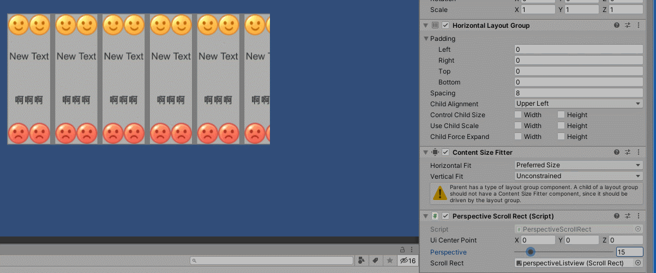Viewport: 656px width, 273px height.
Task: Enable or disable Perspective Scroll Rect script
Action: pyautogui.click(x=446, y=216)
